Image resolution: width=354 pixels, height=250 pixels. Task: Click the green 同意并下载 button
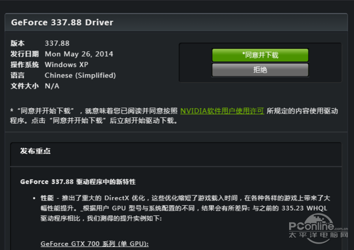(x=260, y=55)
